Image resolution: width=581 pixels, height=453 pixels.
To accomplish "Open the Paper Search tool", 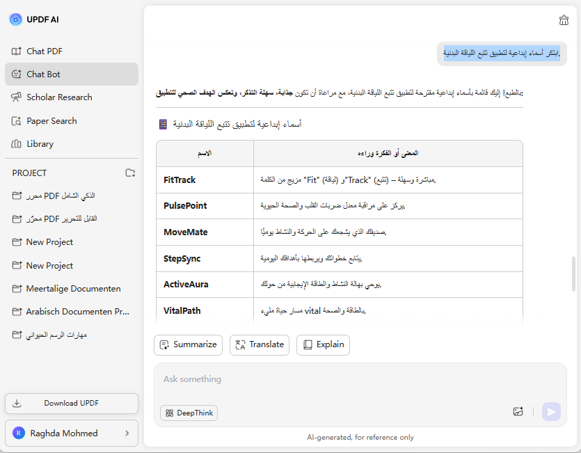I will (50, 120).
